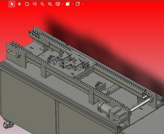The height and width of the screenshot is (134, 164).
Task: Expand the display monitor dropdown arrow
Action: coord(63,4)
